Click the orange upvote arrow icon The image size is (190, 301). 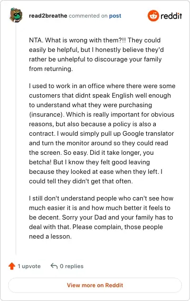pyautogui.click(x=12, y=266)
